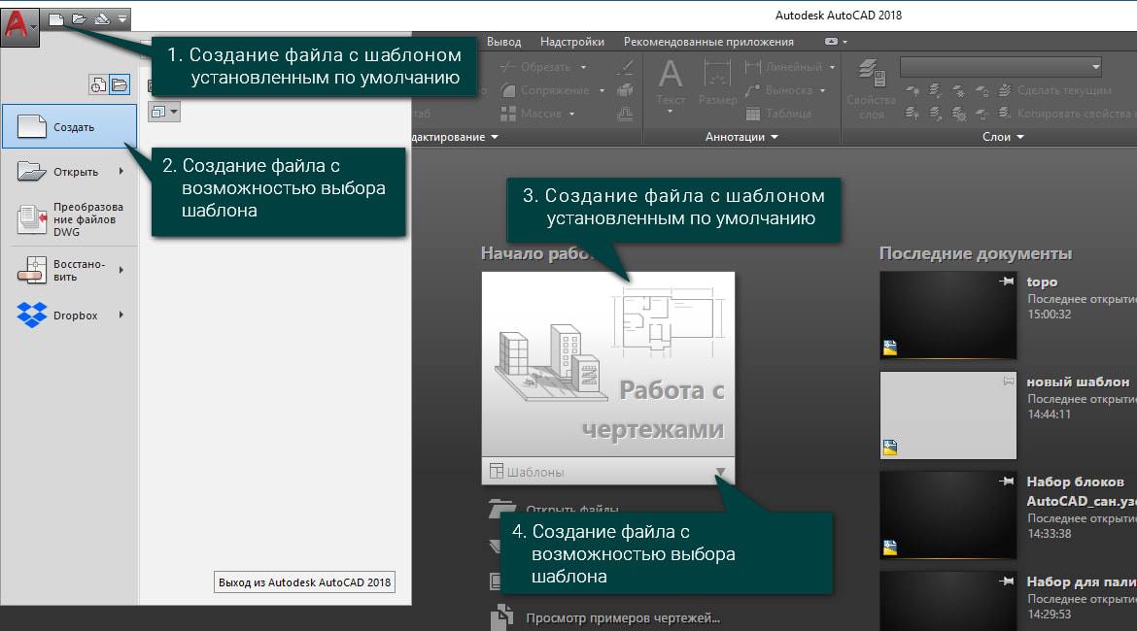Click the 14:29:53 timestamp text
1137x631 pixels.
point(1049,614)
